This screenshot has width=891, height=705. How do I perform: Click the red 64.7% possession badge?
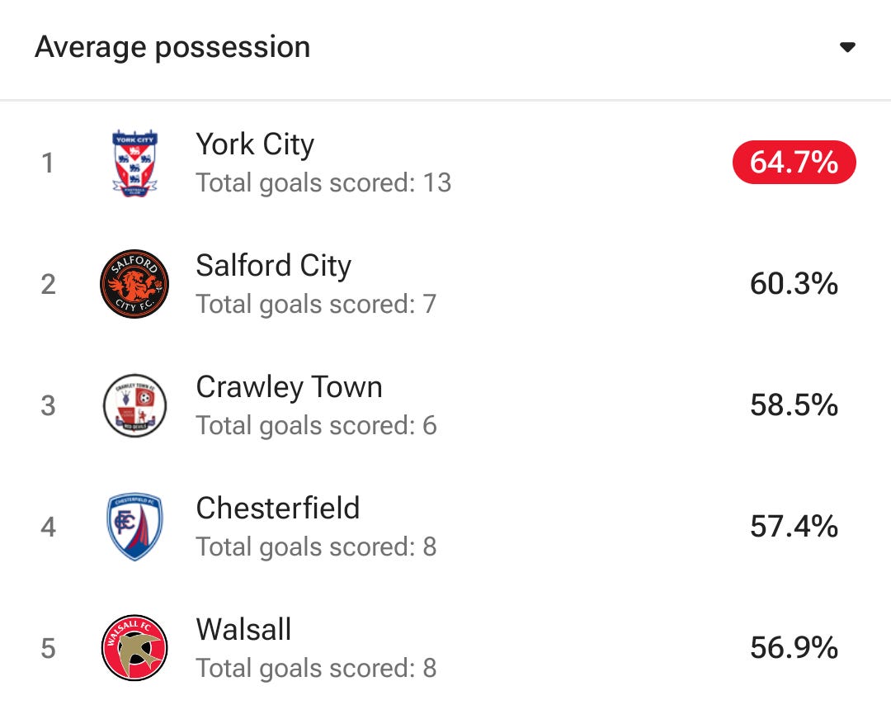click(x=794, y=162)
